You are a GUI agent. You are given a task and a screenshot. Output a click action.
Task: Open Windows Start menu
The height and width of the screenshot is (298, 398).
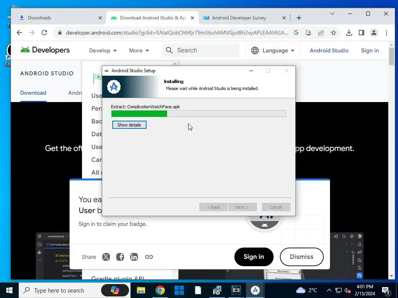[9, 290]
